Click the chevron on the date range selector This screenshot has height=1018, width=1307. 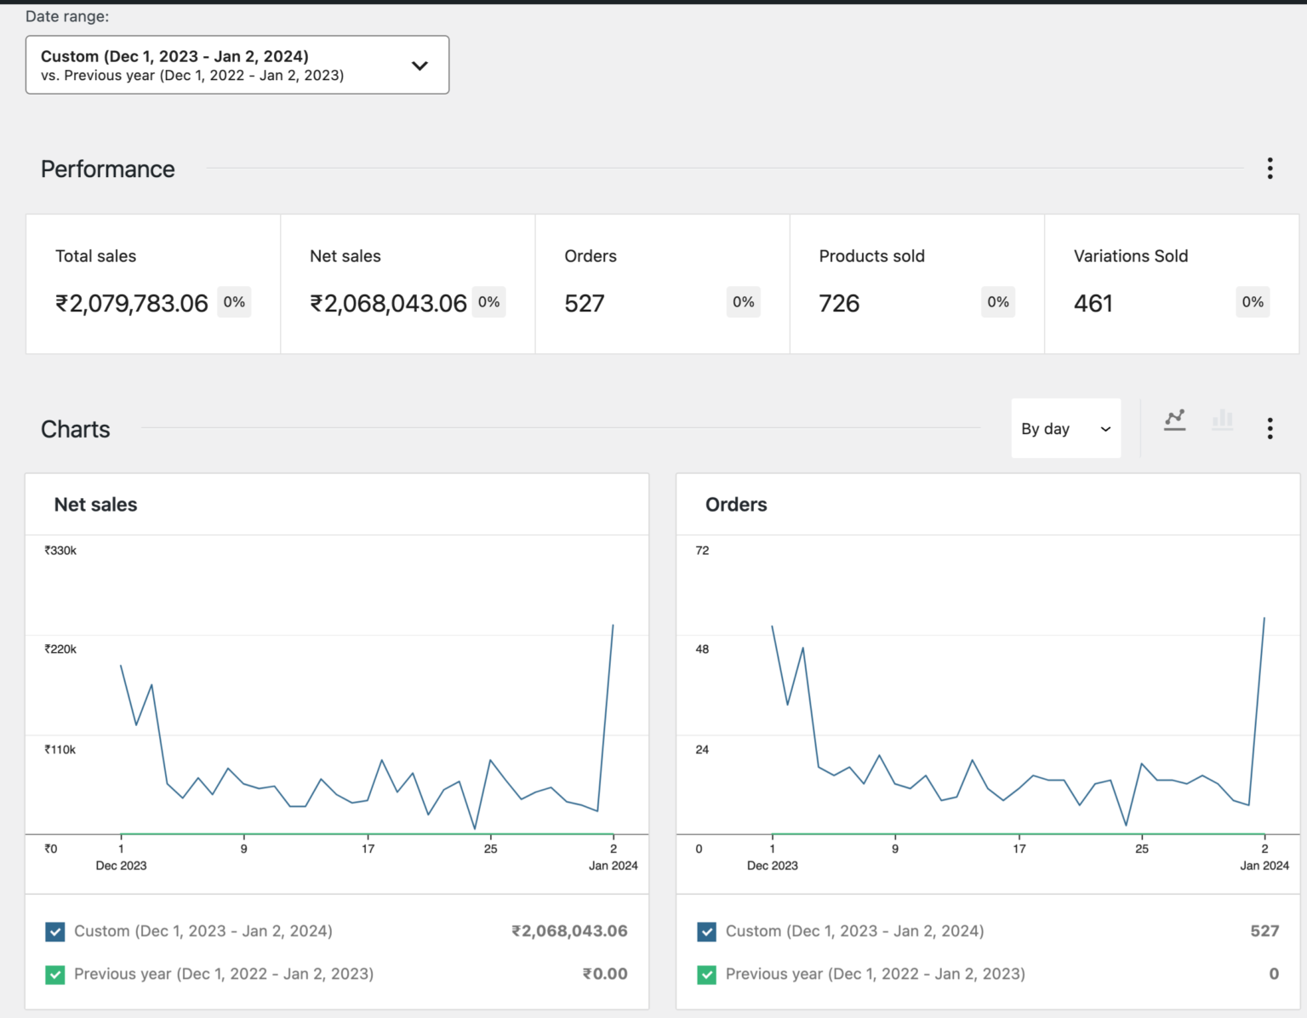[419, 65]
